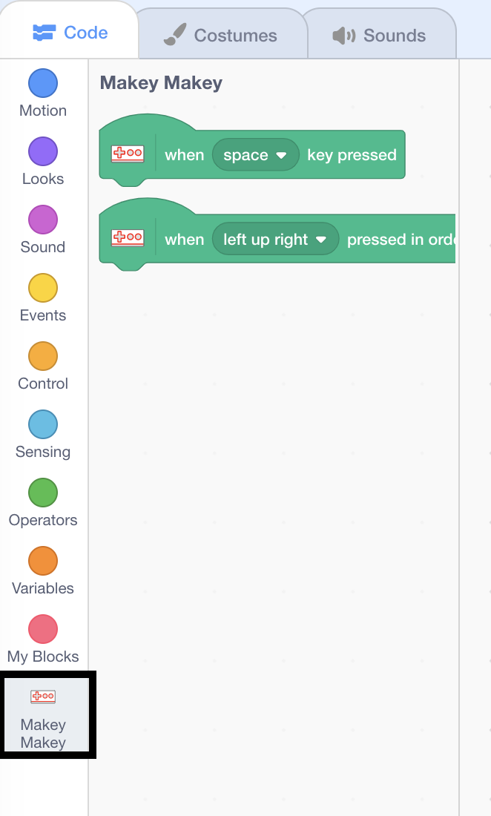Select the Code tab
491x816 pixels.
tap(70, 33)
